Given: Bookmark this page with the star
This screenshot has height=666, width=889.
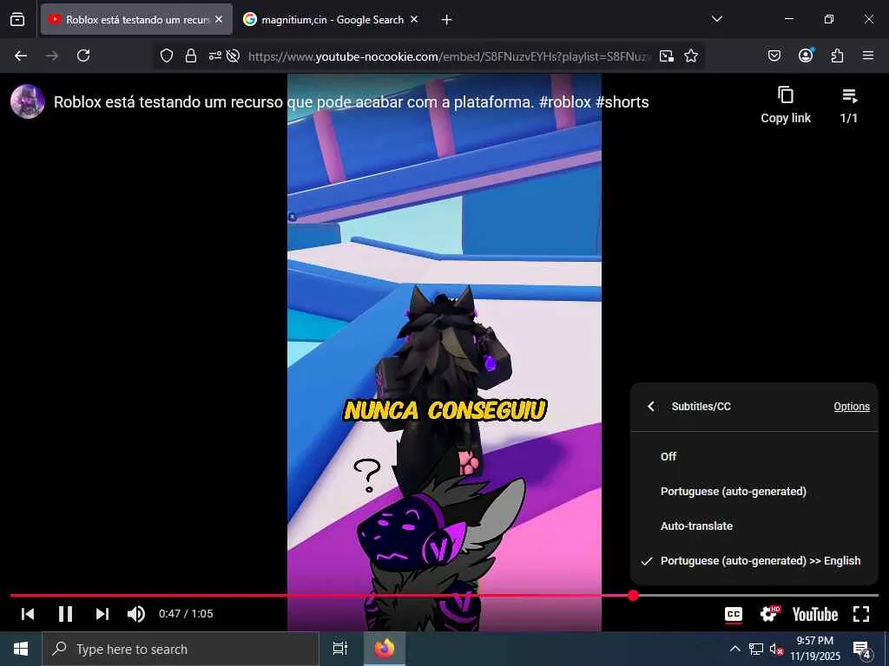Looking at the screenshot, I should point(690,55).
